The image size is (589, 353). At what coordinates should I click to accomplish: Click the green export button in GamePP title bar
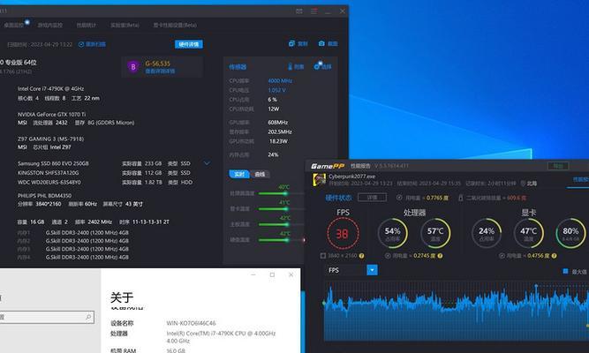(558, 166)
